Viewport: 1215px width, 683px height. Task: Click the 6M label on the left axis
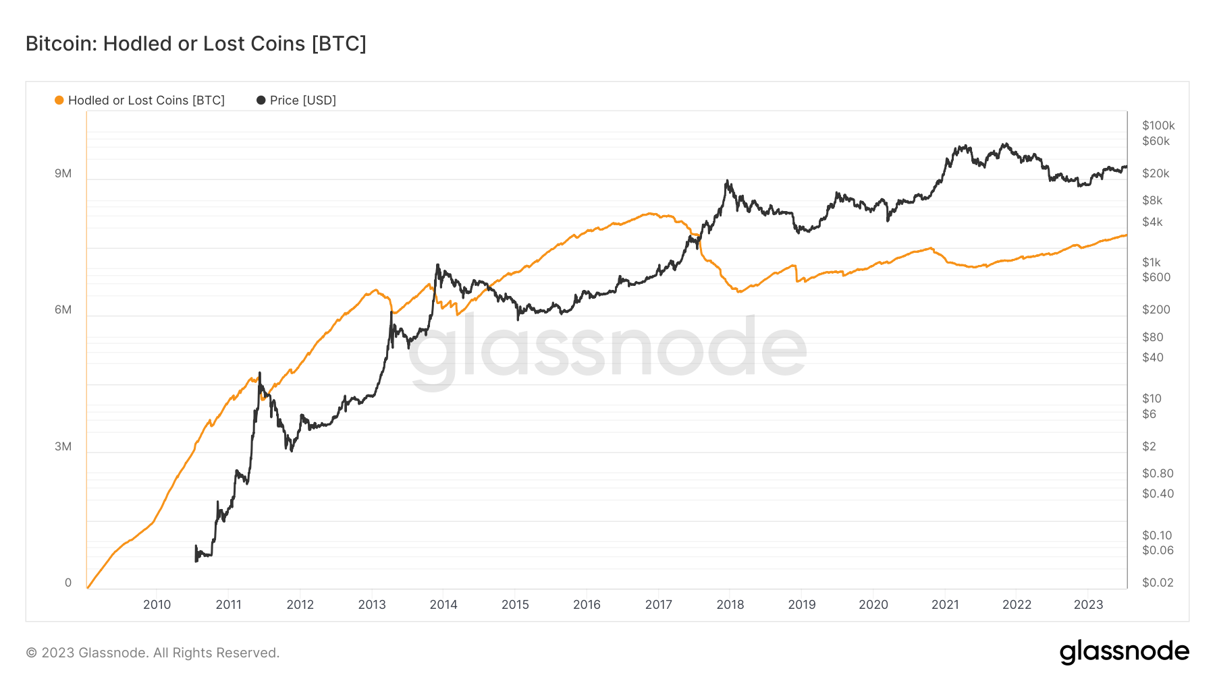click(x=63, y=310)
